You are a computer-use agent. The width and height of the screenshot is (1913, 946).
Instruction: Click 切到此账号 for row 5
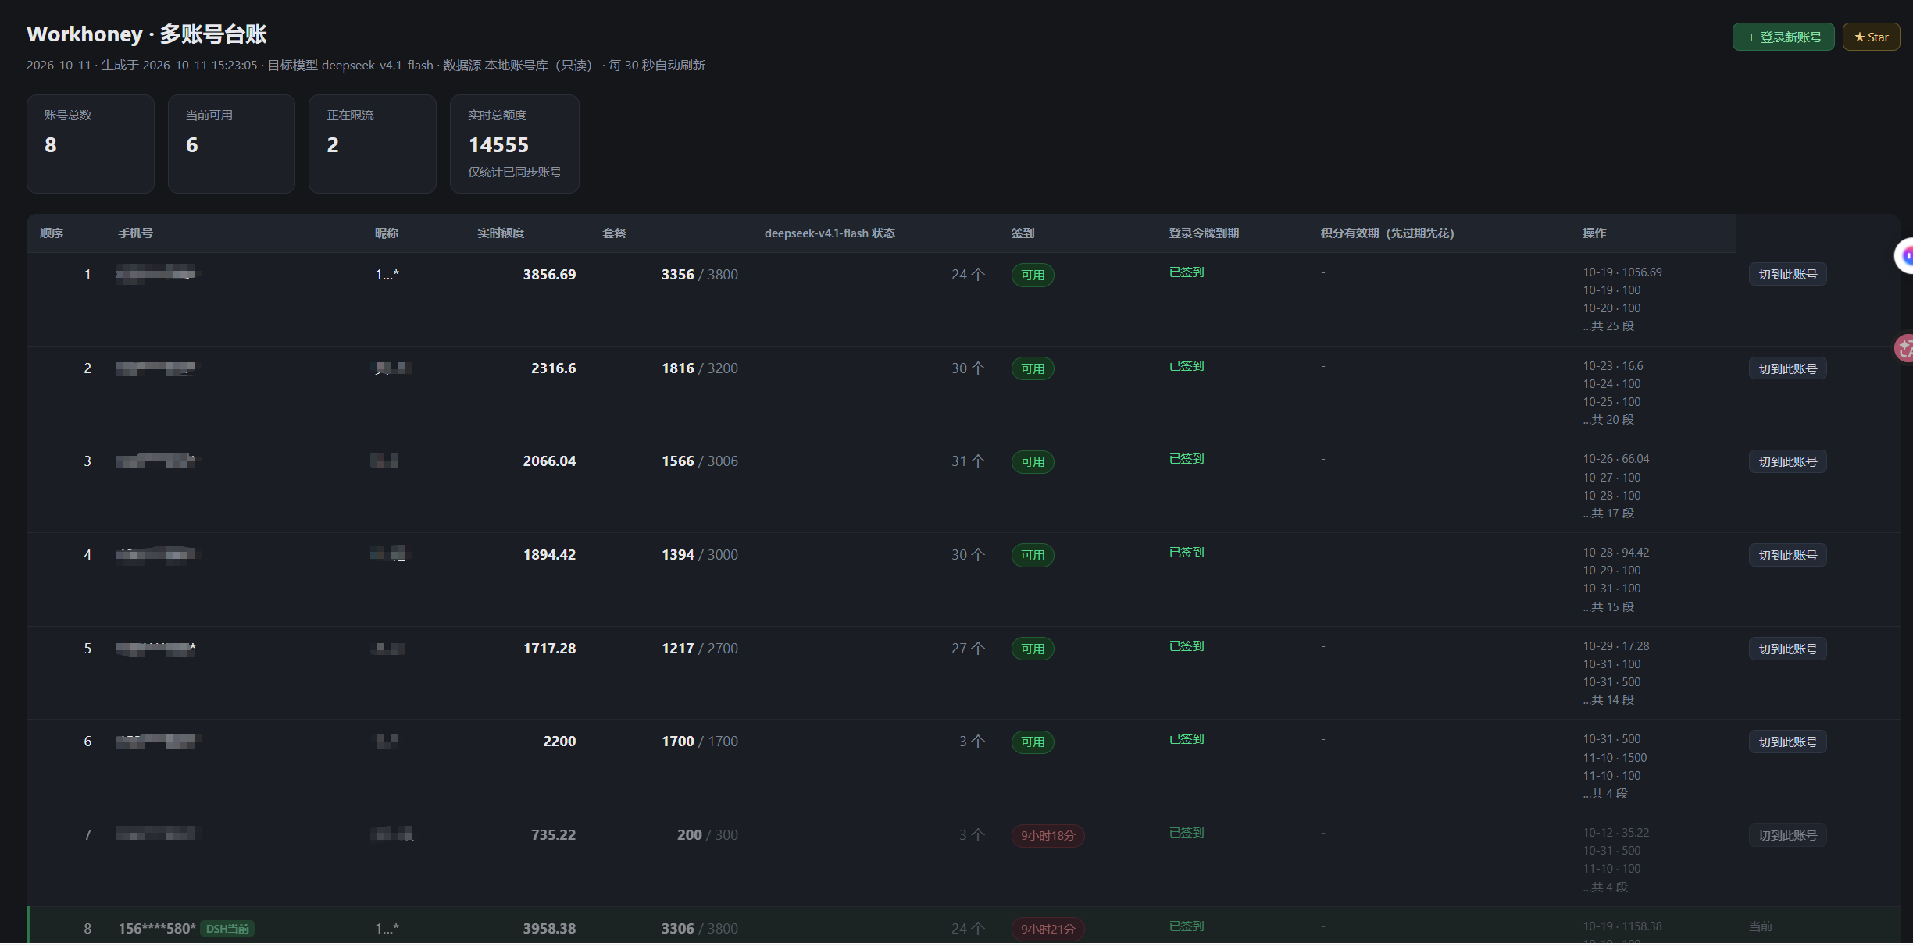click(x=1787, y=649)
